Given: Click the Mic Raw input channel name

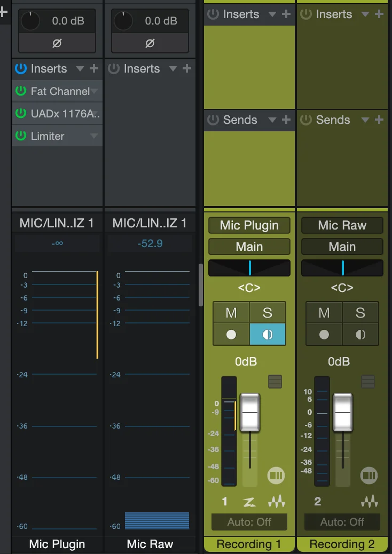Looking at the screenshot, I should [x=150, y=544].
